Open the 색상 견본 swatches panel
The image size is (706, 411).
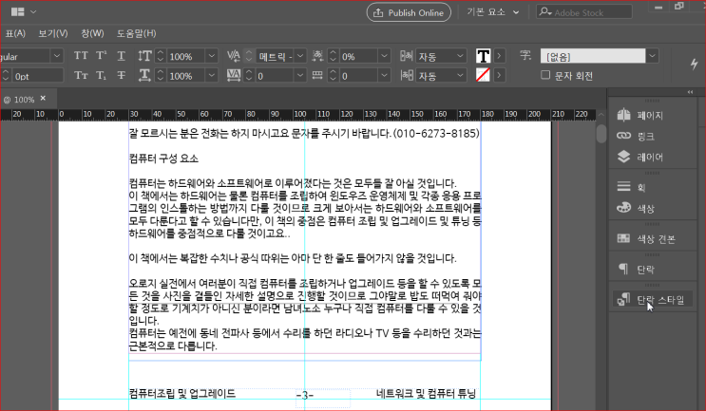[x=646, y=238]
